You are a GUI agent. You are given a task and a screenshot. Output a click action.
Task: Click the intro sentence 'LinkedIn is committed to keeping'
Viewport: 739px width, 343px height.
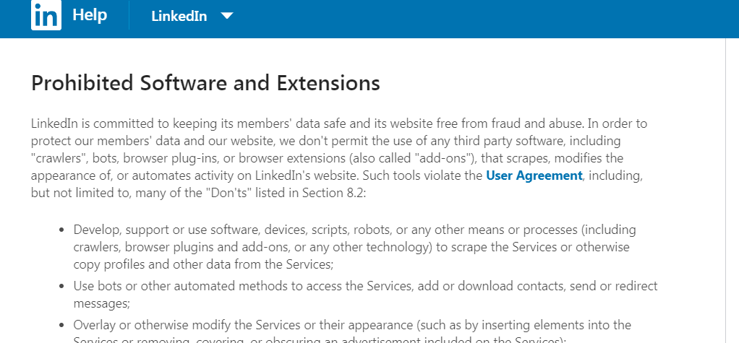(x=123, y=123)
